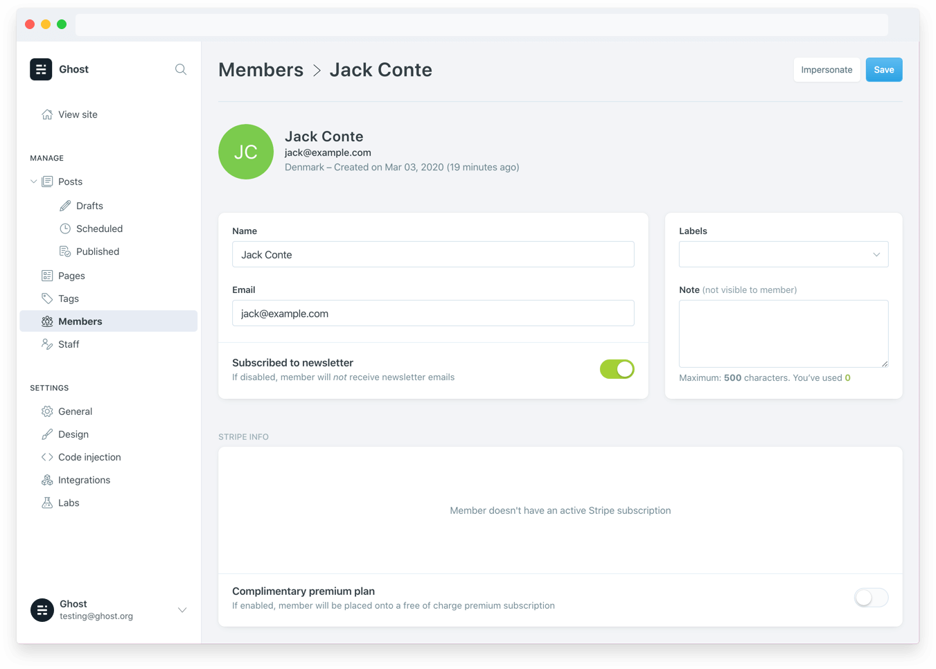
Task: Click the Labs flask icon
Action: pos(47,503)
